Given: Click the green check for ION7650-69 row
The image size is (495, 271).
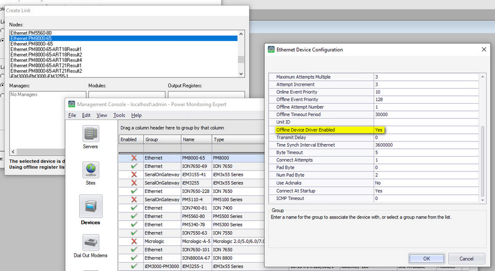Looking at the screenshot, I should point(134,166).
